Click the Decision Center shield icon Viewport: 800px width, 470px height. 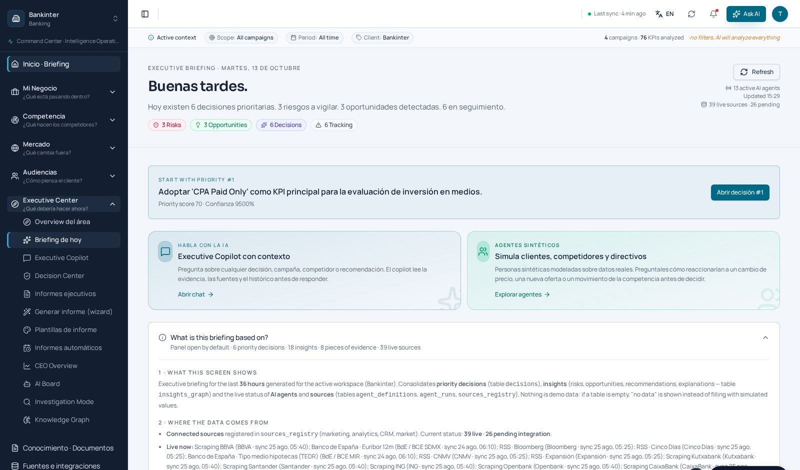27,276
